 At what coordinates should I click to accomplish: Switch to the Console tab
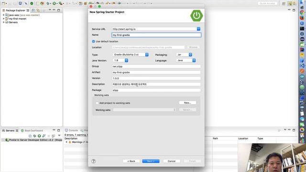pos(71,130)
